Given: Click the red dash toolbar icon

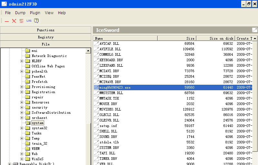Looking at the screenshot, I should pos(7,21).
